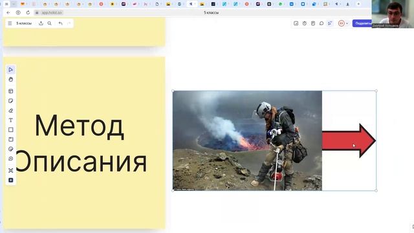Open the hamburger main menu
This screenshot has height=233, width=414.
tap(10, 23)
